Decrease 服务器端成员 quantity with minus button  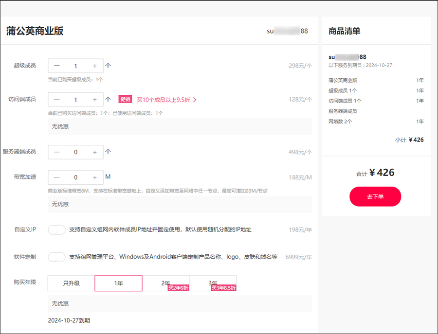point(57,152)
